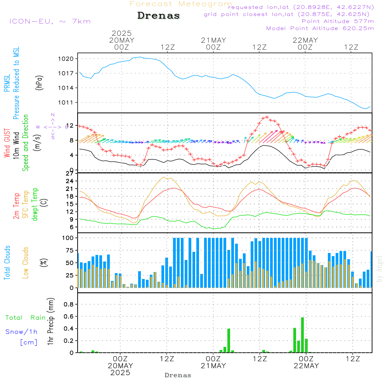Click the '(C)' temperature unit label
Image resolution: width=388 pixels, height=388 pixels.
pos(44,203)
